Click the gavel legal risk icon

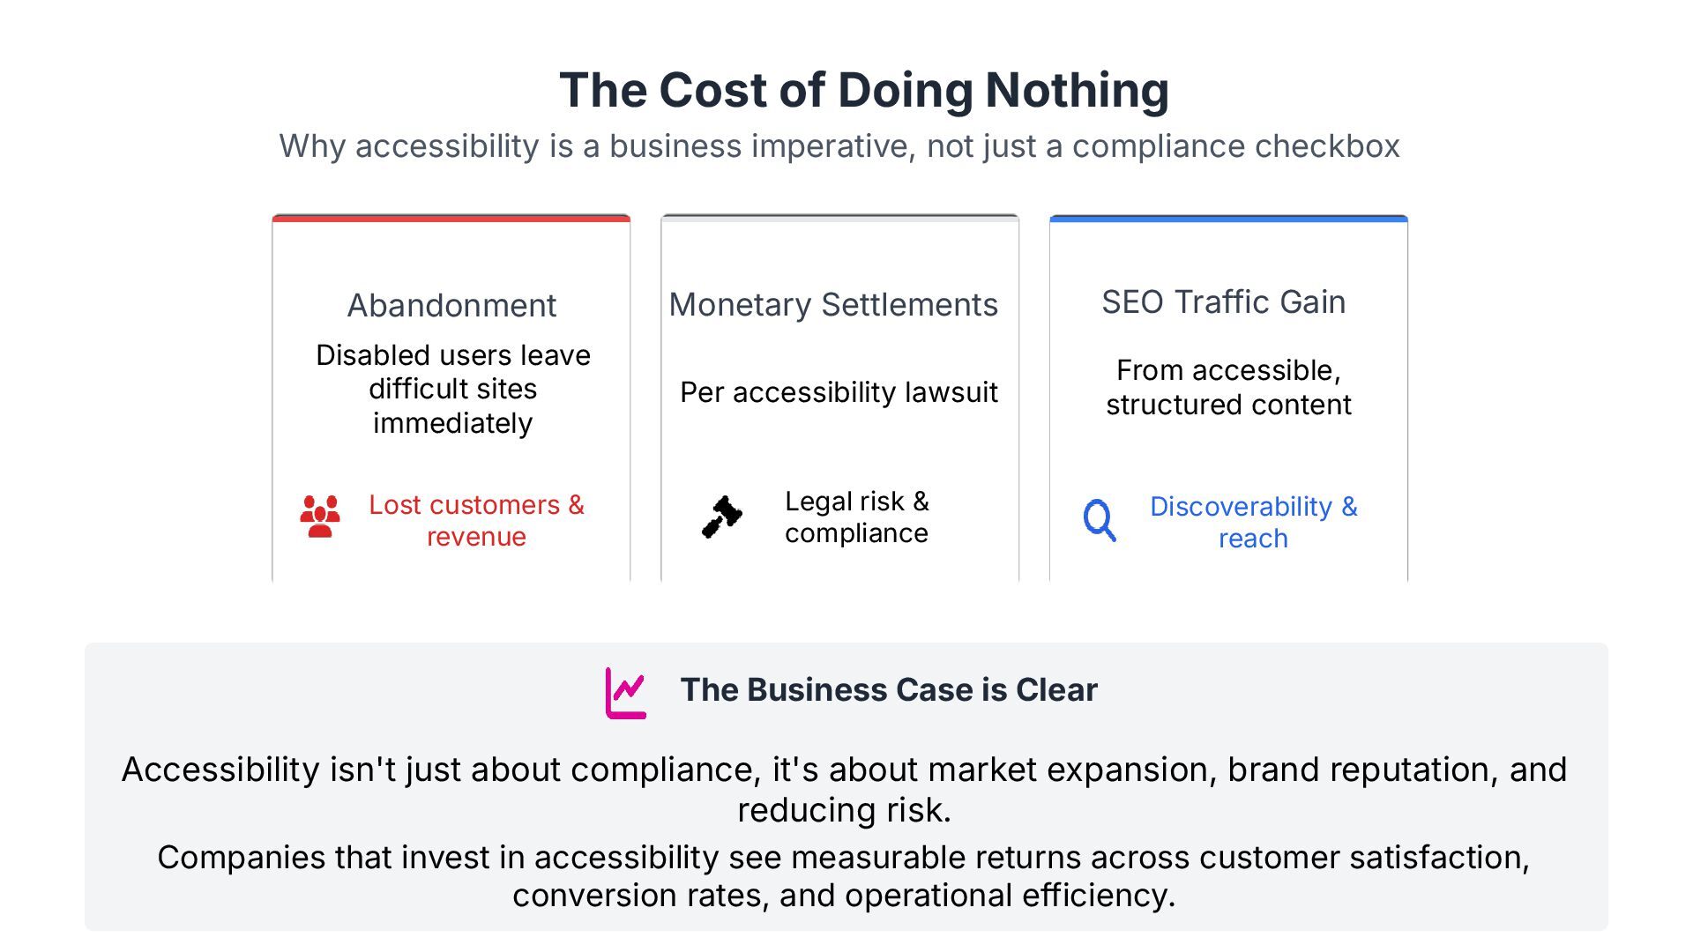pyautogui.click(x=721, y=517)
